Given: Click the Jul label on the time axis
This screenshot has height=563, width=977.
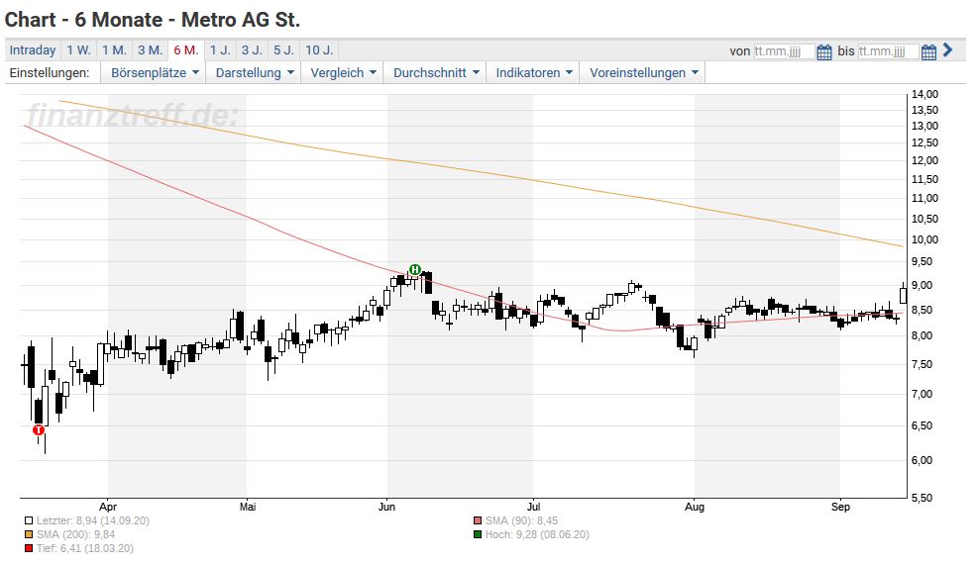Looking at the screenshot, I should 533,507.
